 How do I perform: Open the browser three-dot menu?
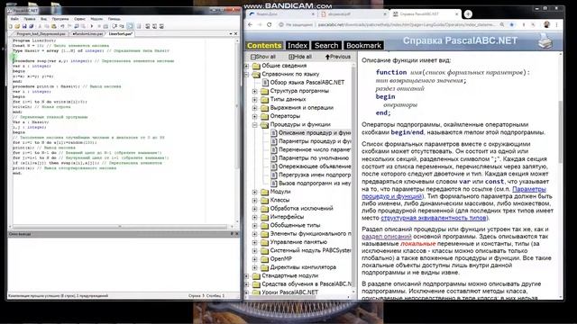coord(557,24)
